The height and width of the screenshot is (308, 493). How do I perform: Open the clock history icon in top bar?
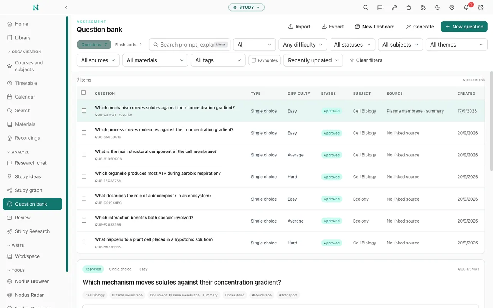click(452, 7)
